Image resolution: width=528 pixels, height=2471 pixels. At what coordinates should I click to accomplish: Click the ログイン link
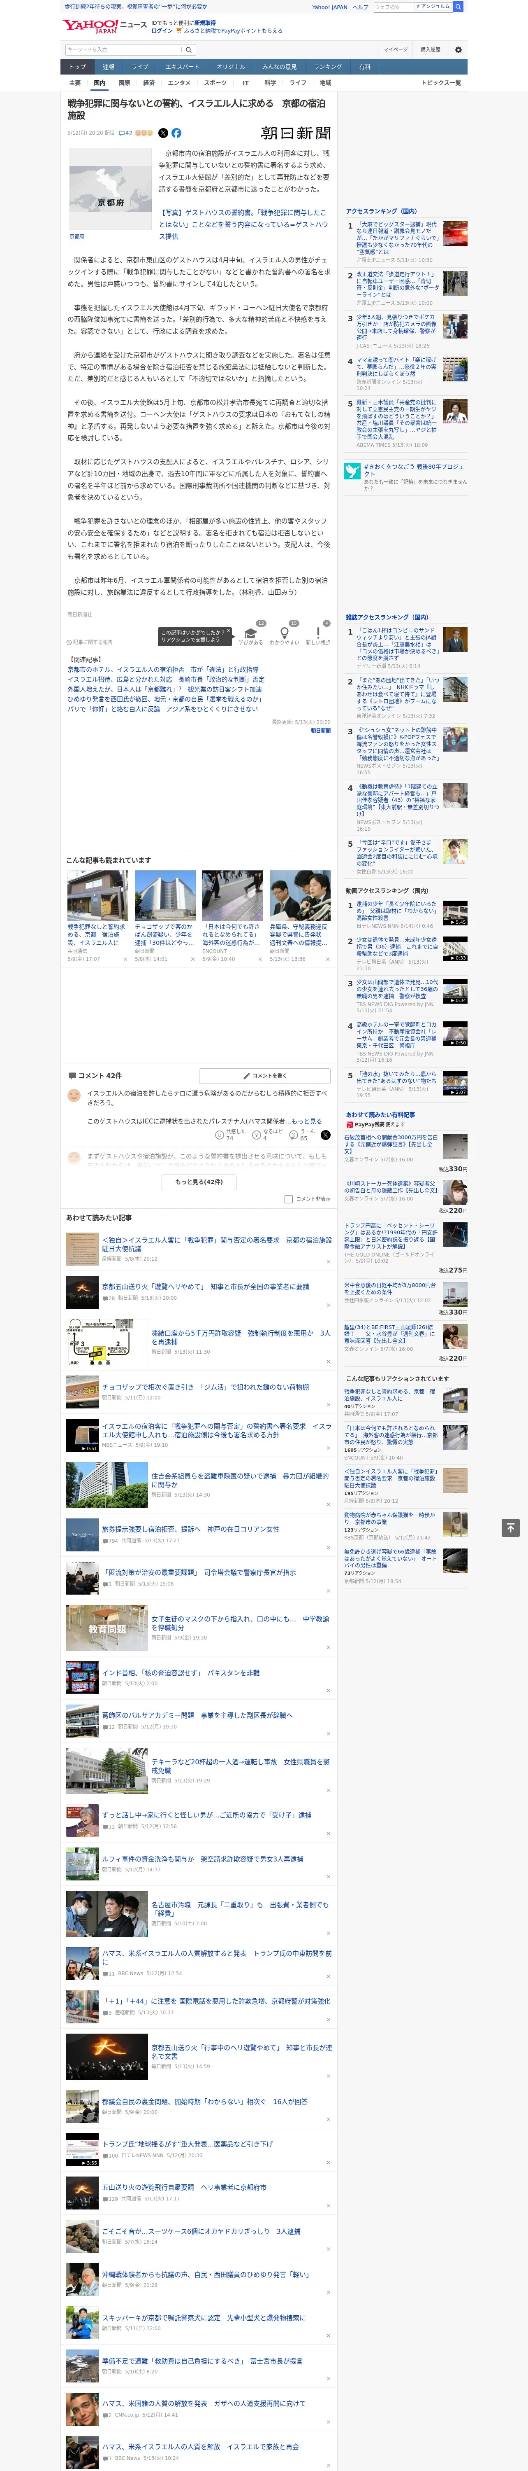tap(162, 31)
